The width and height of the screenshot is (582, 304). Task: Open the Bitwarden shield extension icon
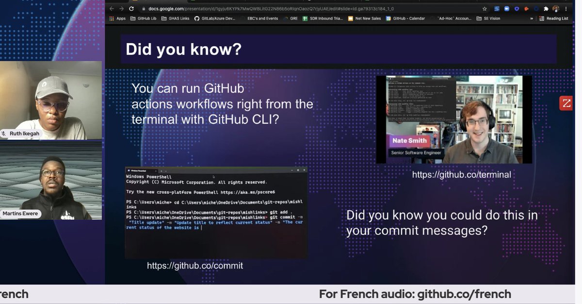point(517,9)
